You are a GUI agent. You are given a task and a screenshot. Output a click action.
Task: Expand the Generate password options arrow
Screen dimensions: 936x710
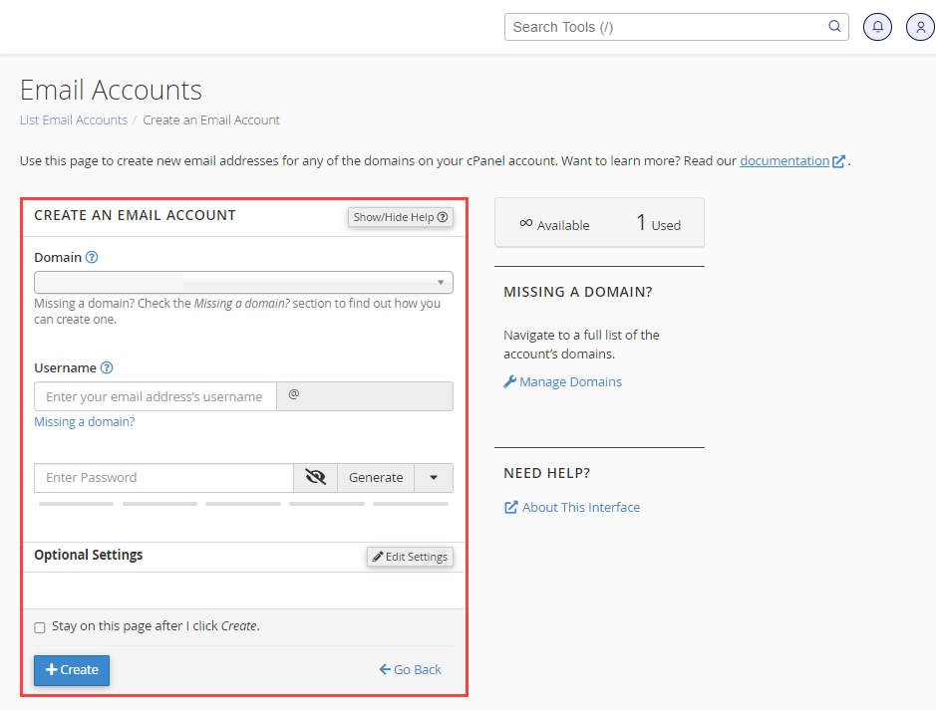click(434, 478)
